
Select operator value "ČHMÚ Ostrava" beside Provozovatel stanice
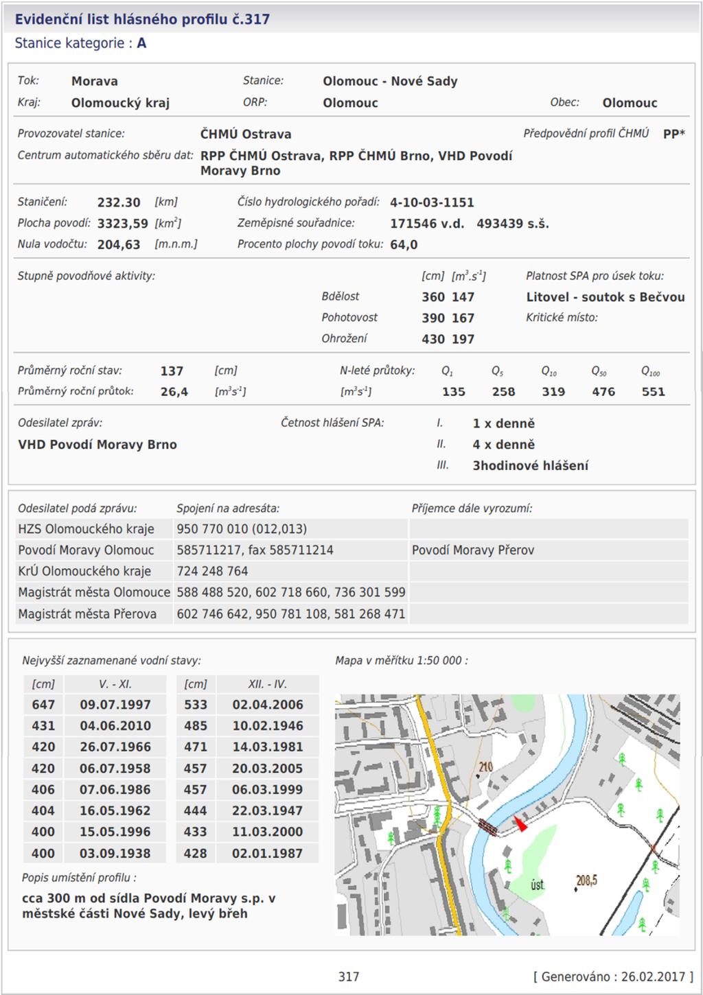pyautogui.click(x=246, y=134)
